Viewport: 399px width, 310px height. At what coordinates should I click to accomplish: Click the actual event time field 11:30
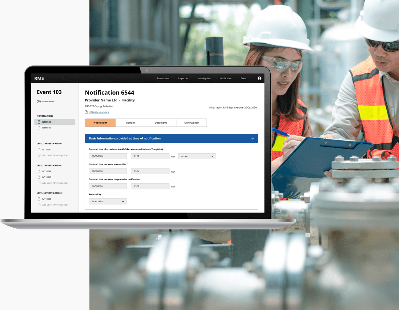[x=150, y=156]
